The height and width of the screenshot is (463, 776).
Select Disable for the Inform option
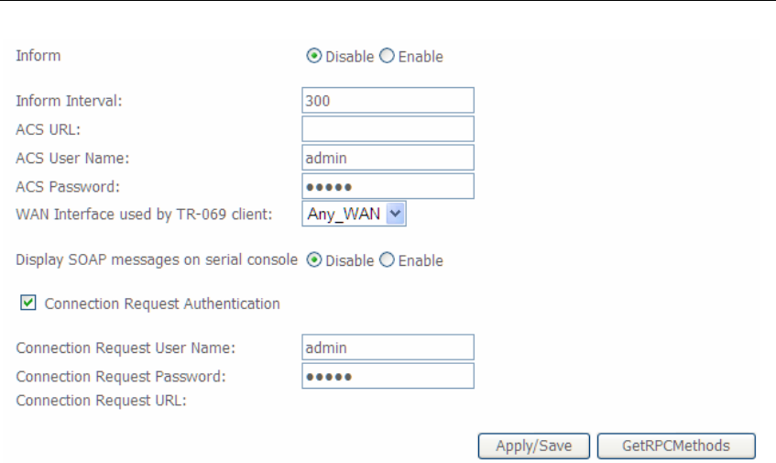tap(313, 57)
